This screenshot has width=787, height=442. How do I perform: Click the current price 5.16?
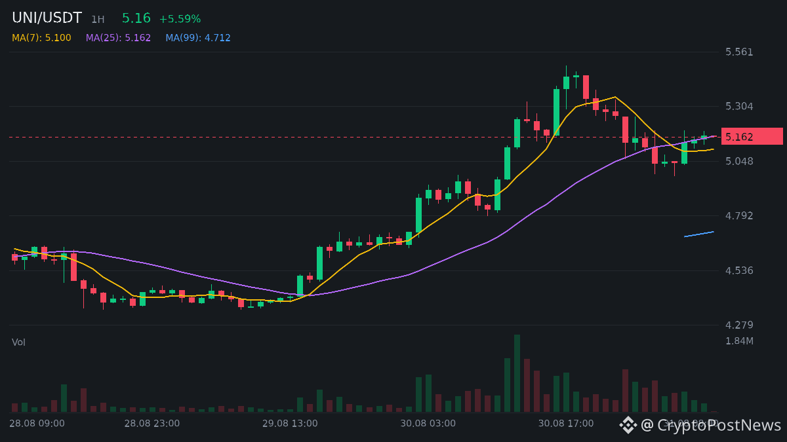click(136, 18)
